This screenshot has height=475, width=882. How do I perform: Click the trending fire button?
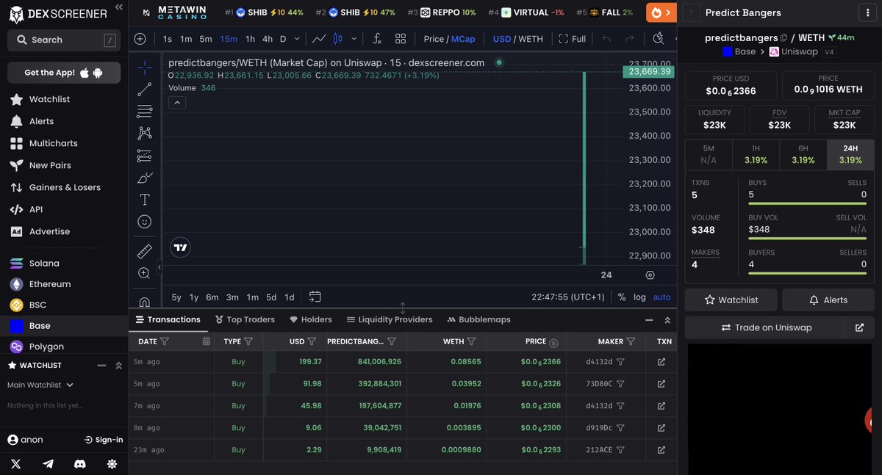661,12
